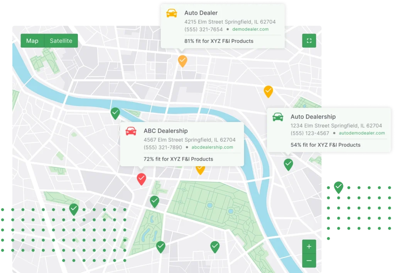Select the green pin by the river bridge
Image resolution: width=395 pixels, height=273 pixels.
(115, 113)
